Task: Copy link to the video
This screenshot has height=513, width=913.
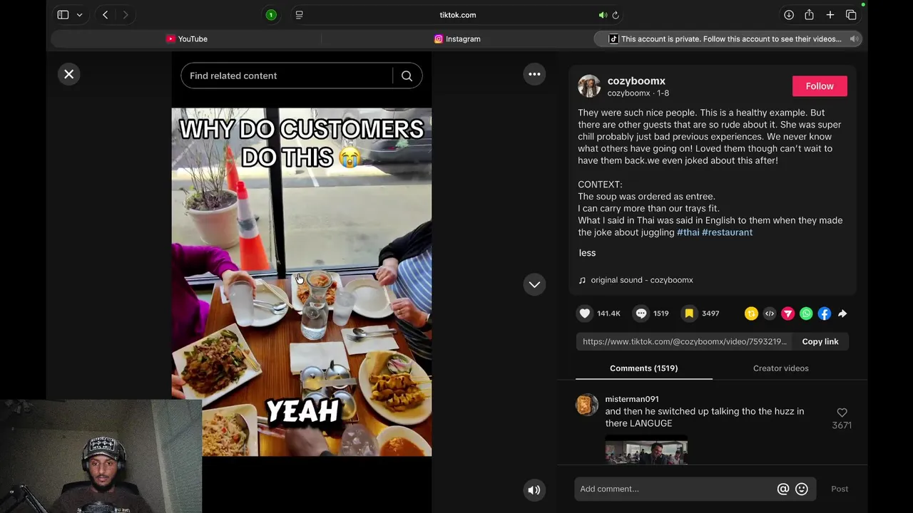Action: [820, 341]
